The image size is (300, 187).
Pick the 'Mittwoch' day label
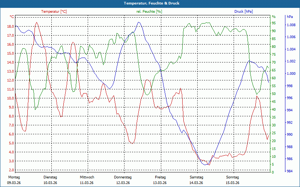[87, 177]
